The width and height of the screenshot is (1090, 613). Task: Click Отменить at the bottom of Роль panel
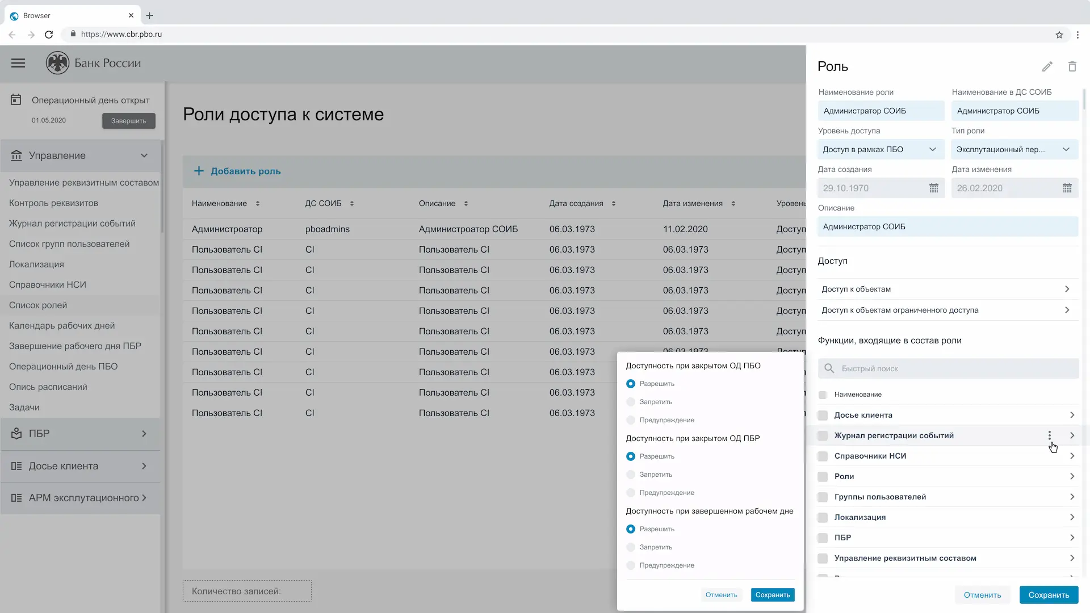tap(982, 595)
